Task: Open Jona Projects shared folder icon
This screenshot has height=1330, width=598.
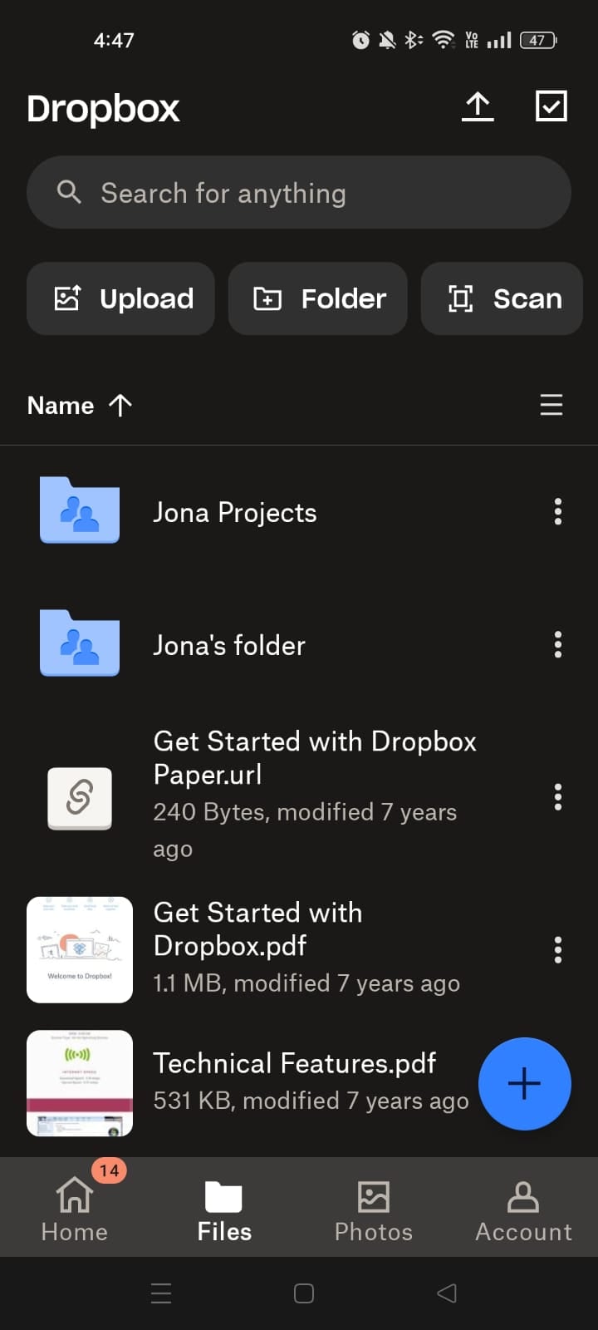Action: (80, 510)
